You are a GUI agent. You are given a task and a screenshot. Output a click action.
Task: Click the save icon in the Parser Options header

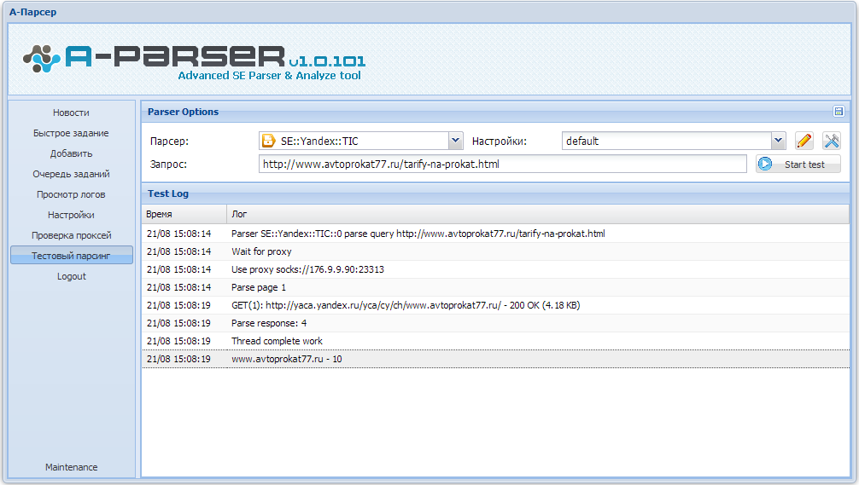click(839, 112)
